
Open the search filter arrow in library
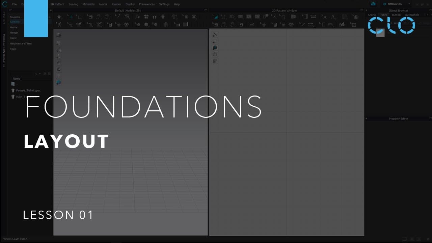coord(40,74)
